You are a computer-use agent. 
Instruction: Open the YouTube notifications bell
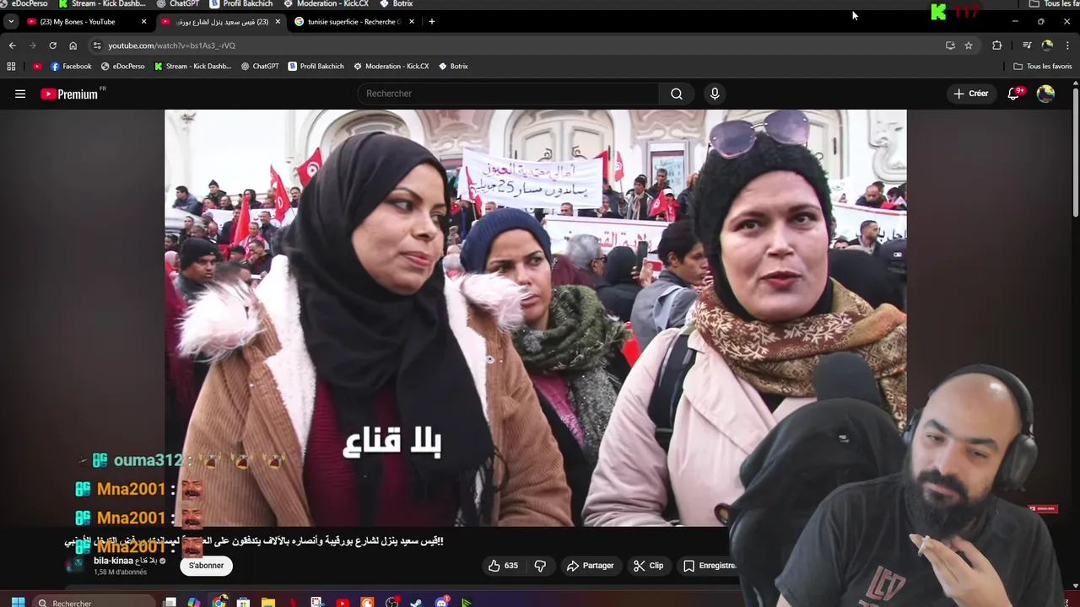pos(1013,94)
